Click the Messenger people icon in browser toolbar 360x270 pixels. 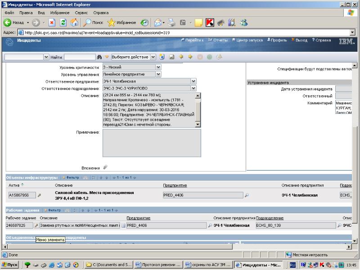[x=244, y=22]
